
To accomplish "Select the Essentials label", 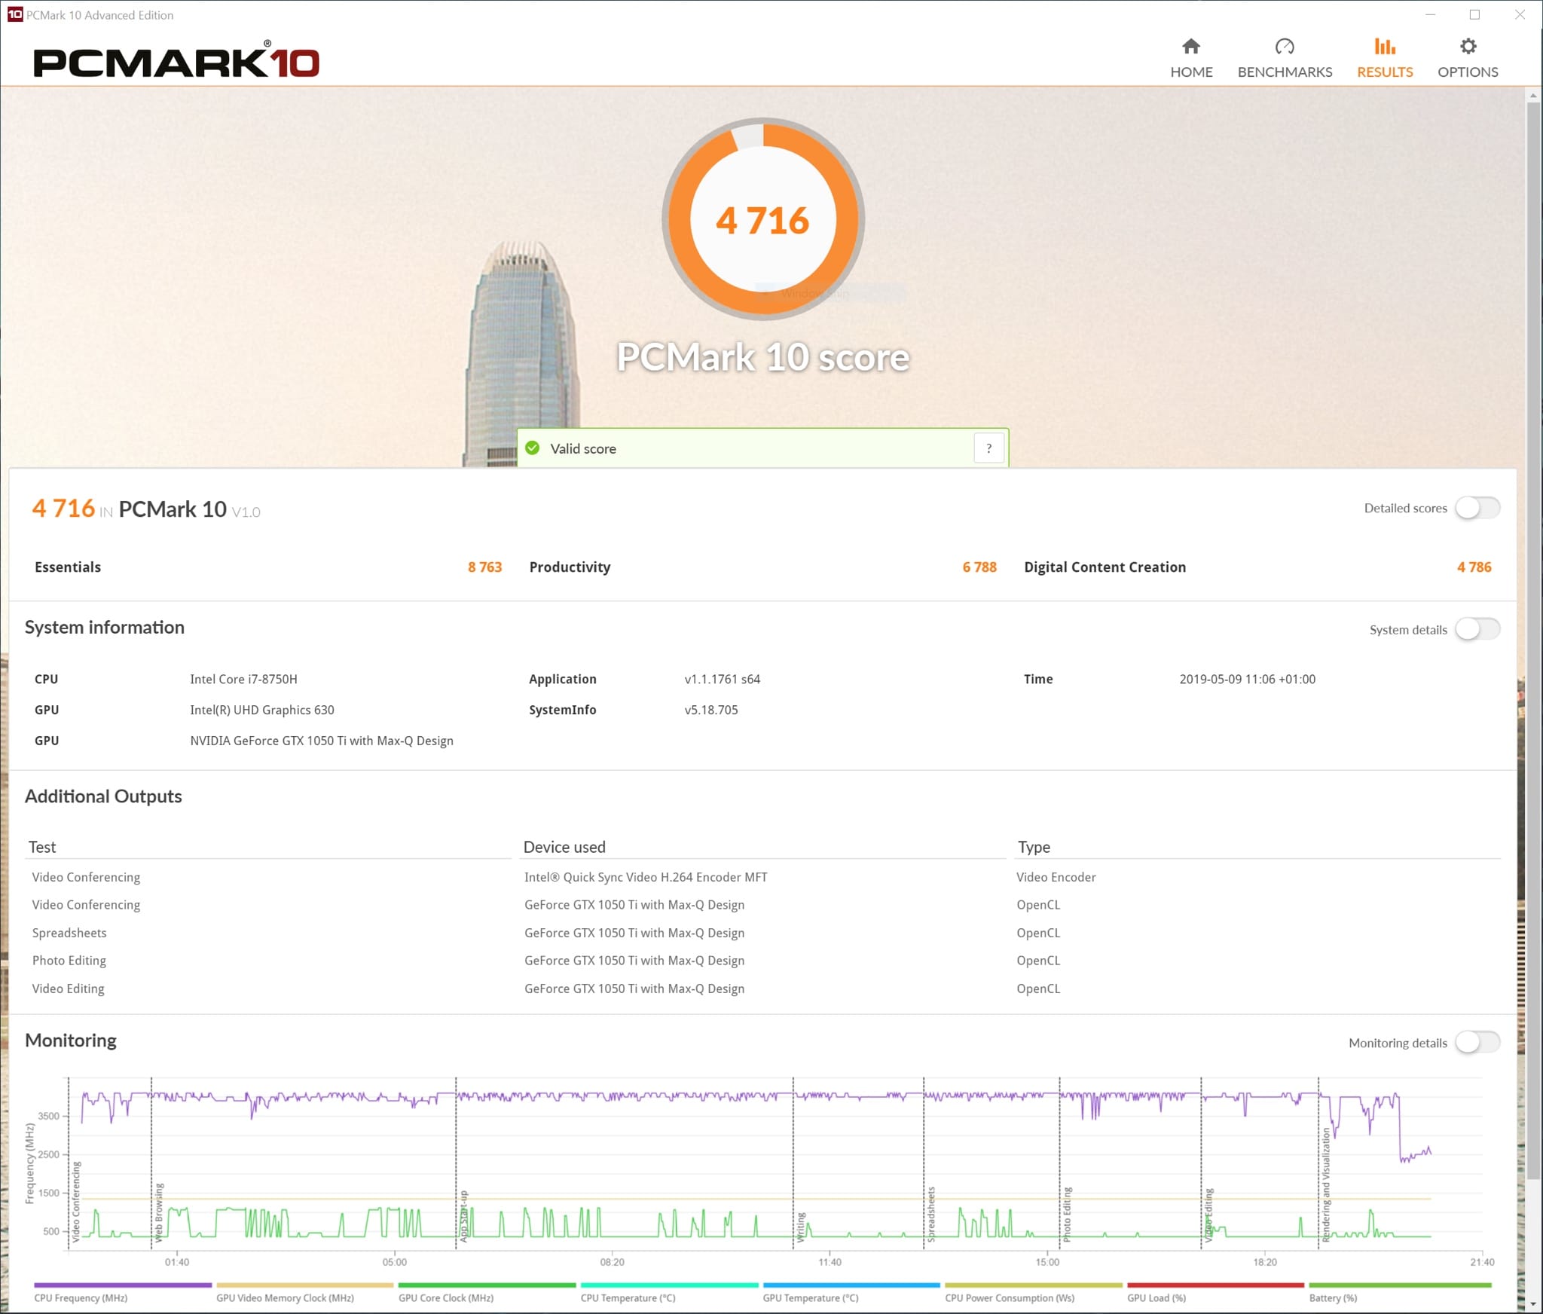I will tap(68, 567).
